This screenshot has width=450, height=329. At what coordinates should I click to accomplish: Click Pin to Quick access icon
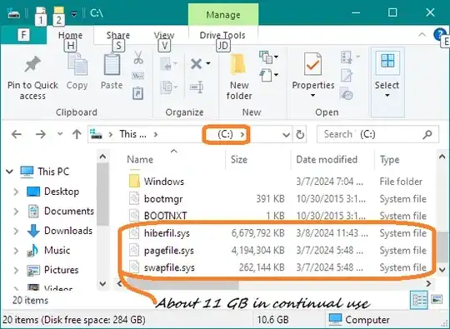click(x=32, y=63)
